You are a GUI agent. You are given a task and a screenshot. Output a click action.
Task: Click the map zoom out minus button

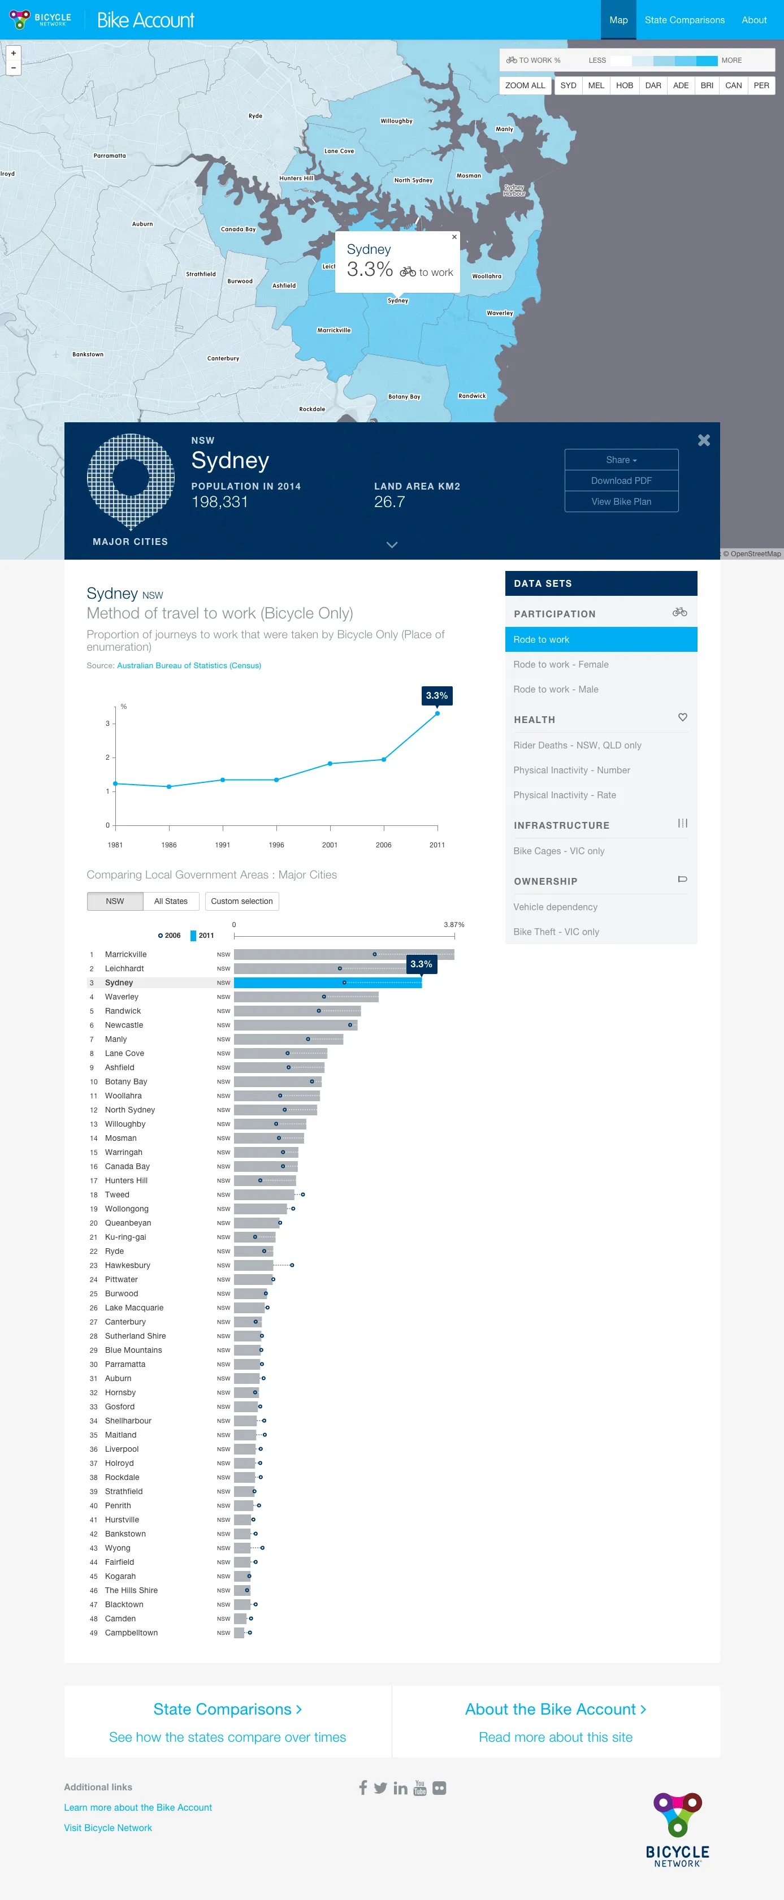(x=13, y=68)
